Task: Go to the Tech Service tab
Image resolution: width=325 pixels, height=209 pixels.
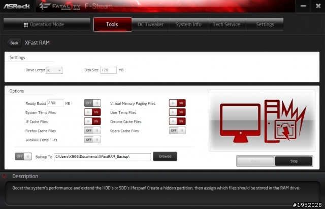Action: 227,24
